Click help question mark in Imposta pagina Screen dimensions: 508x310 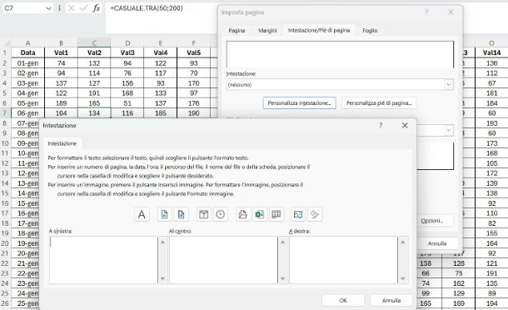[426, 12]
